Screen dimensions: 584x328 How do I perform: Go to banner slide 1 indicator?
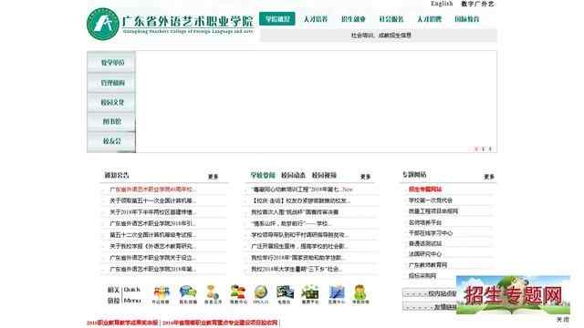tap(476, 149)
